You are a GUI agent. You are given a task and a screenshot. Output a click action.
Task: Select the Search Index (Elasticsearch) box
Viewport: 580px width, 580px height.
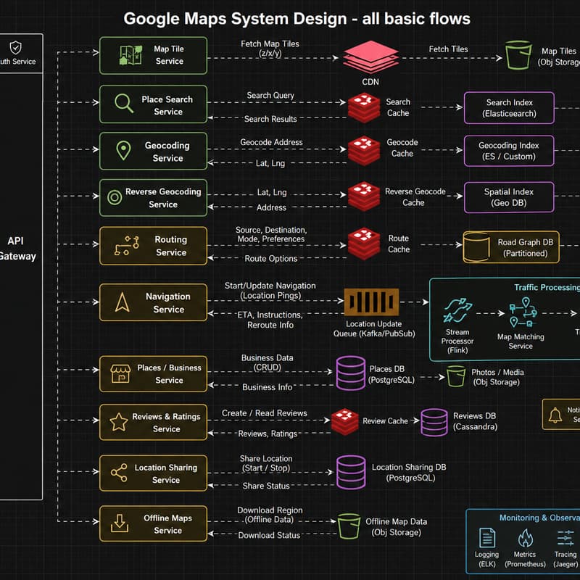coord(509,107)
